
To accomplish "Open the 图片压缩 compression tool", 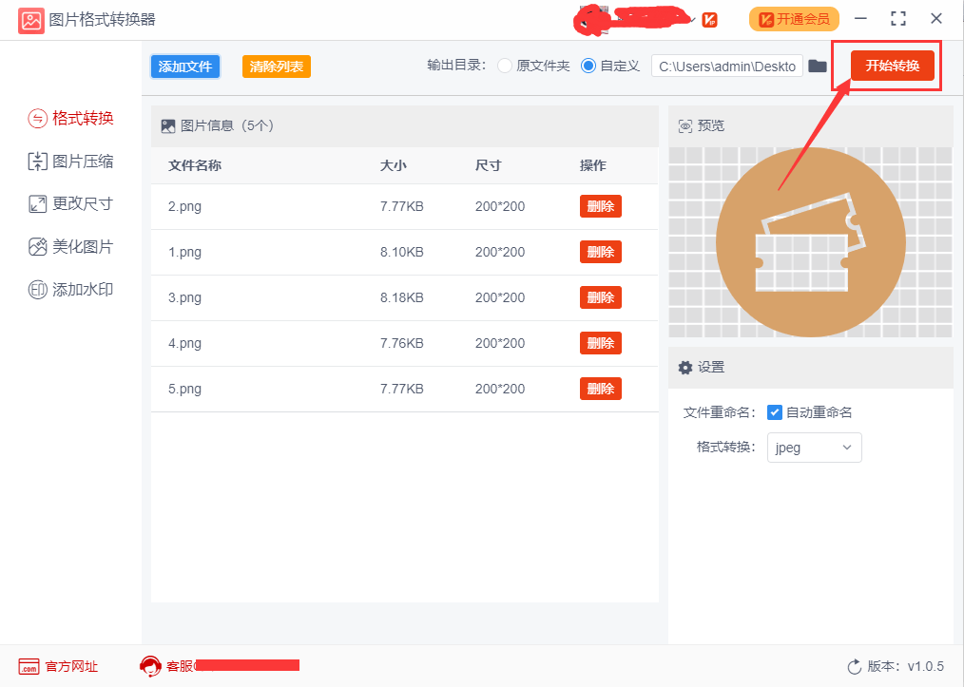I will tap(71, 161).
